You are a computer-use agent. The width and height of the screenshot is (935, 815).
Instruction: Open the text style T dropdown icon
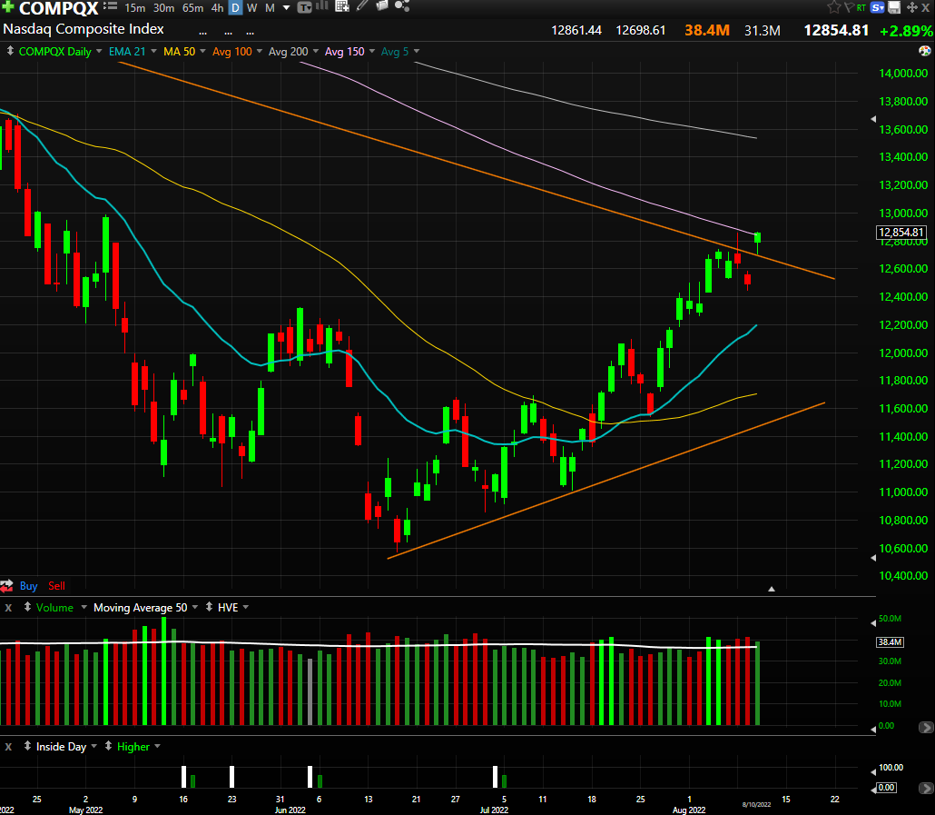click(x=305, y=8)
